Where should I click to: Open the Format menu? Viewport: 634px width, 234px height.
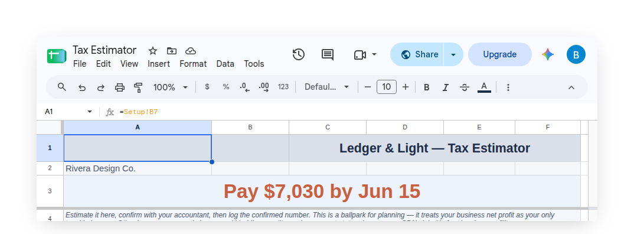click(193, 64)
